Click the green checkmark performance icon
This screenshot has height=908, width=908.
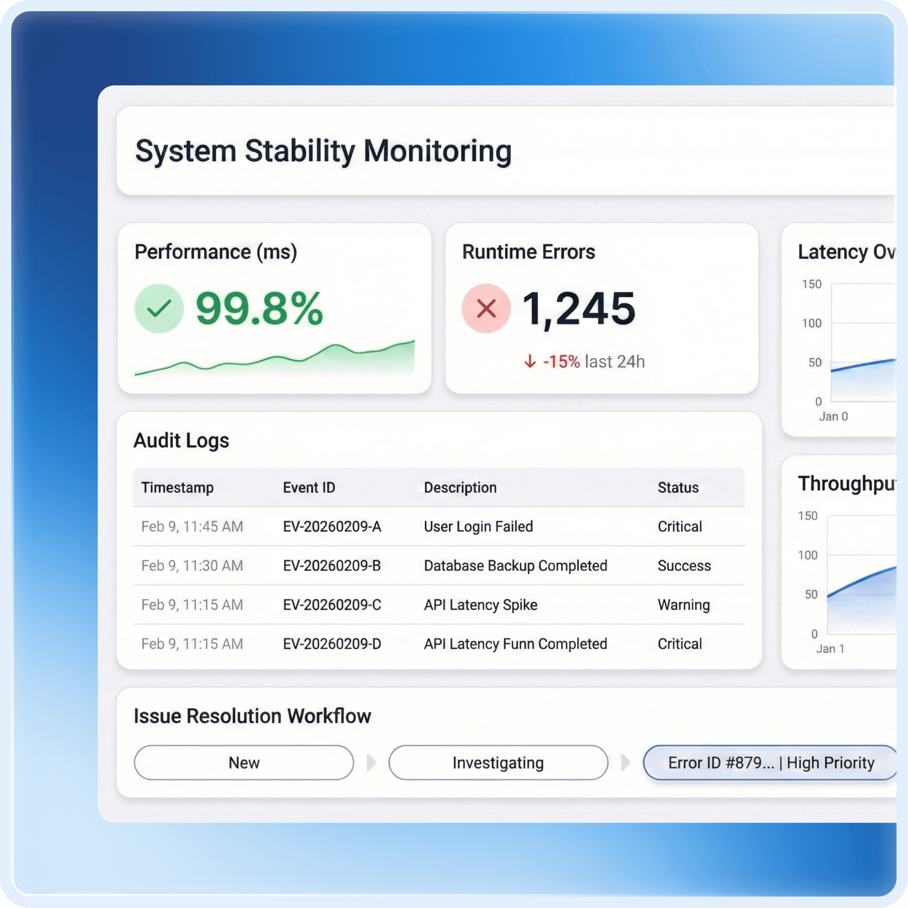tap(159, 309)
